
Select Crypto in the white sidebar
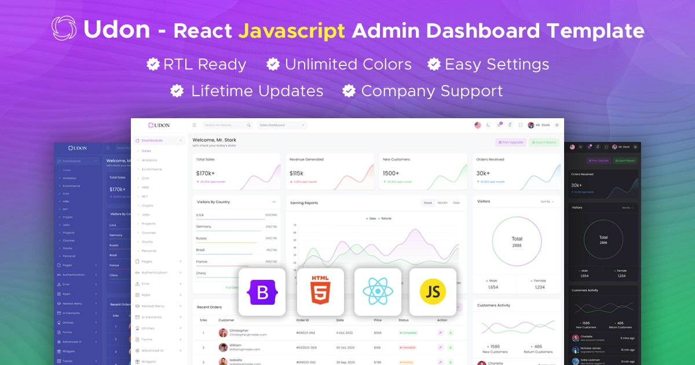[148, 205]
